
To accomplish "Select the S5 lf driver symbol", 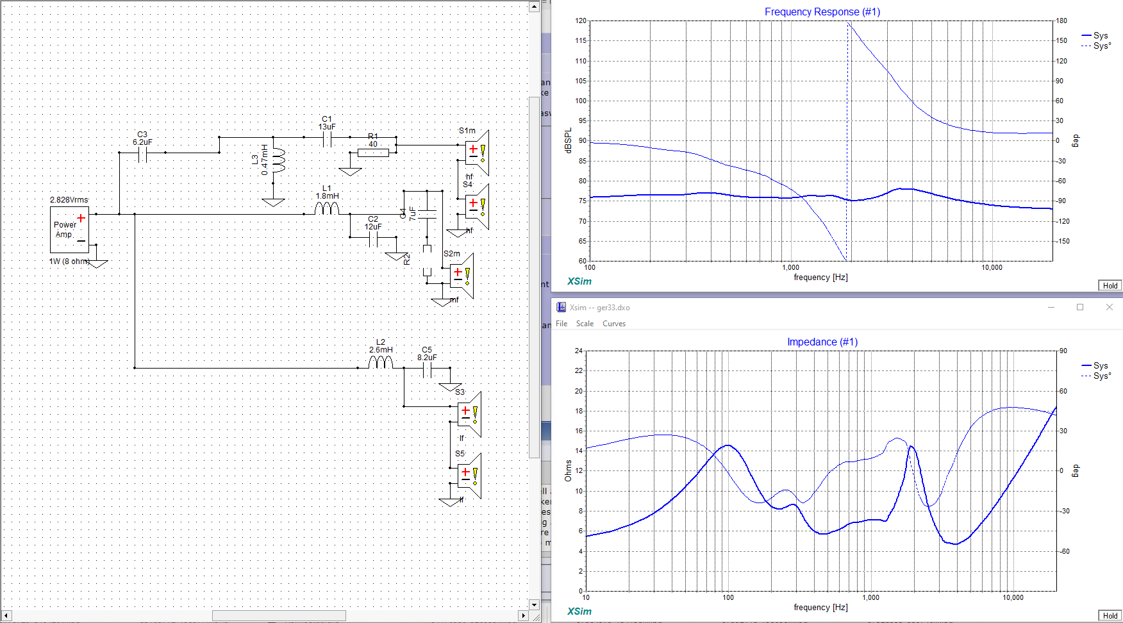I will point(469,476).
